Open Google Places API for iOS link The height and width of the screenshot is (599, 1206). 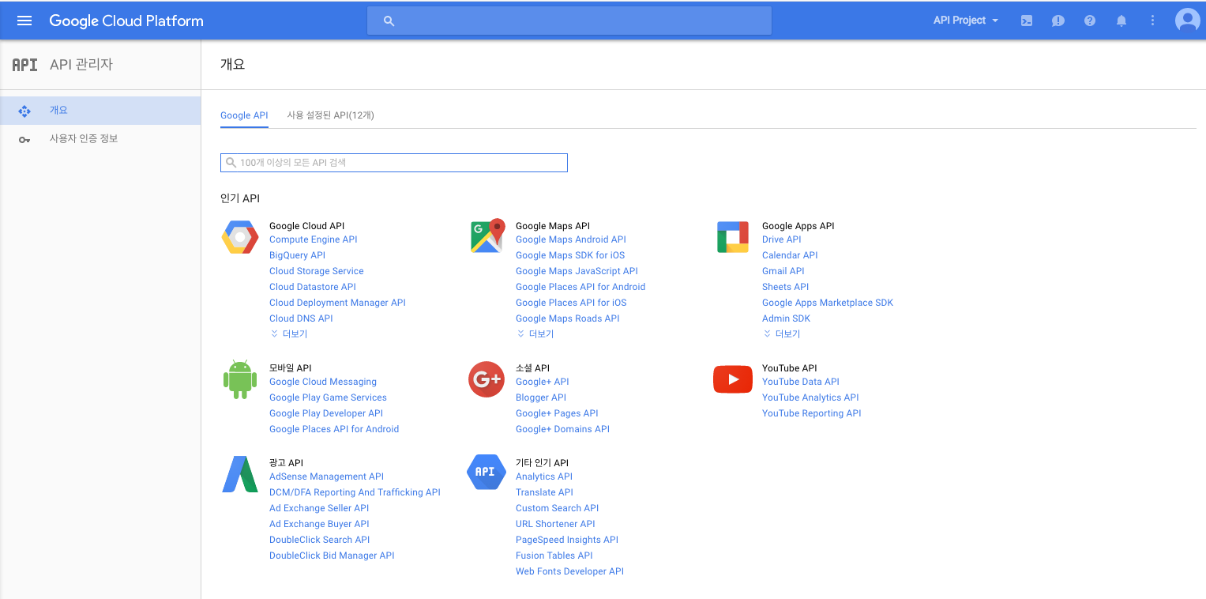(x=571, y=303)
